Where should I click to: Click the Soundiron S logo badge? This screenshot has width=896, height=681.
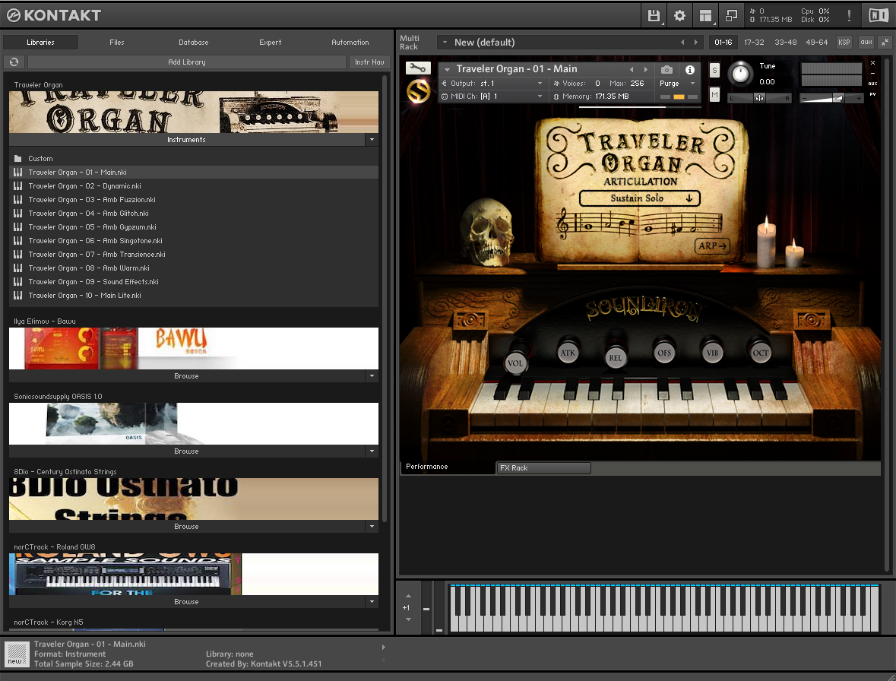tap(418, 91)
